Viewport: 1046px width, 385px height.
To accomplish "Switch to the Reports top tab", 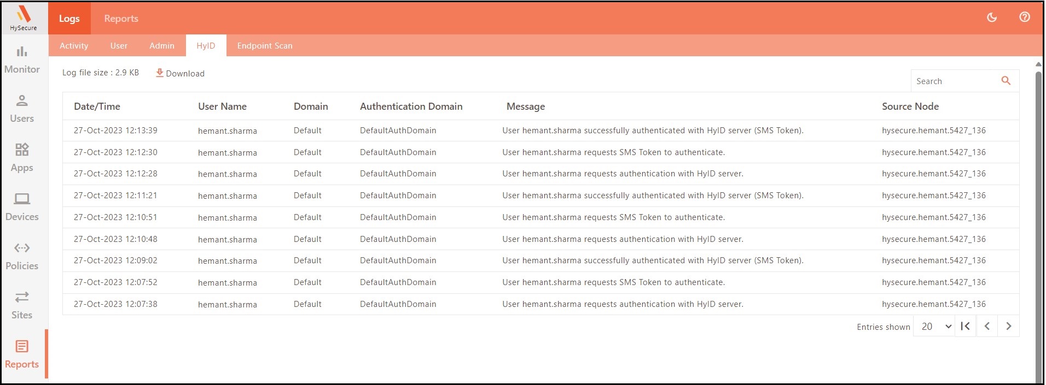I will click(121, 18).
